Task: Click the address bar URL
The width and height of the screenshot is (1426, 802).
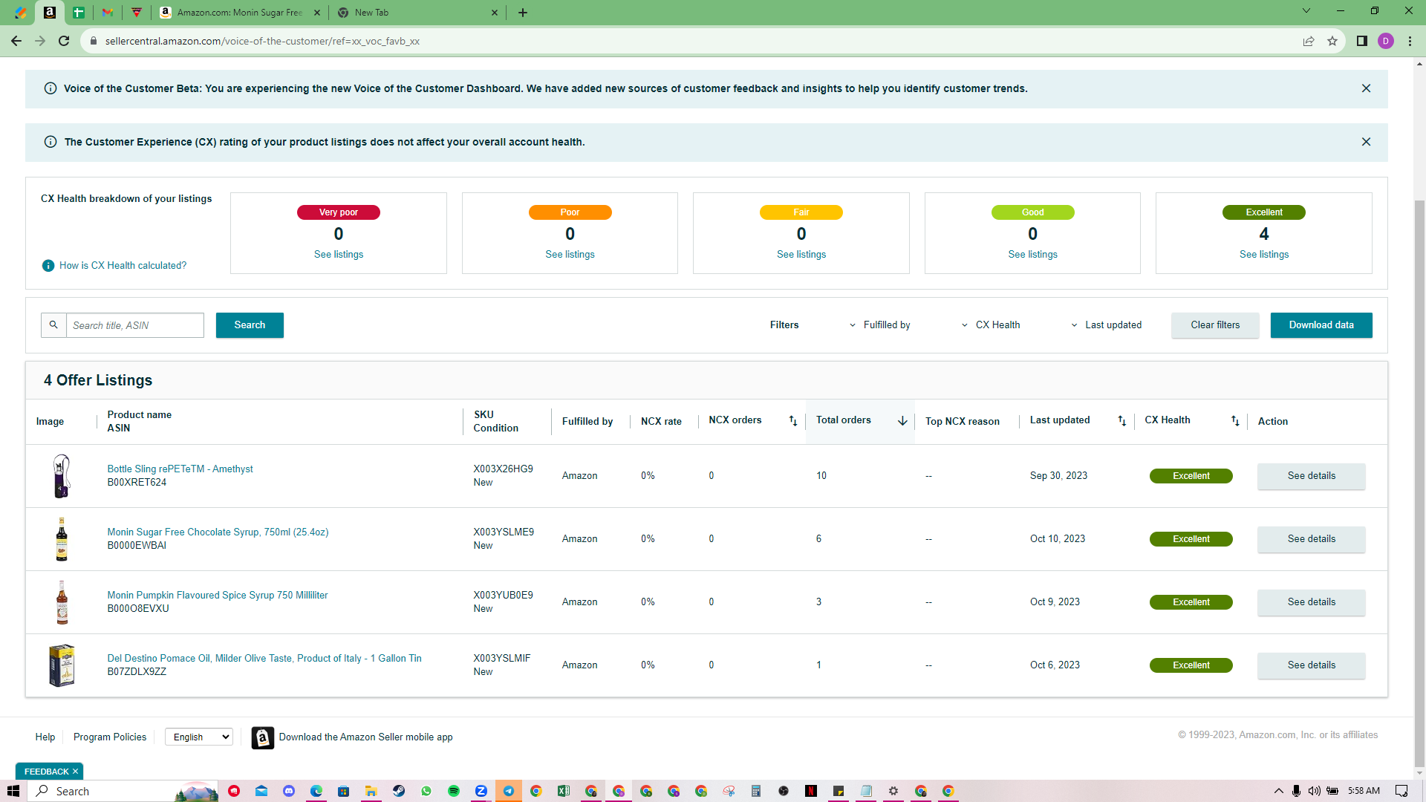Action: click(262, 41)
